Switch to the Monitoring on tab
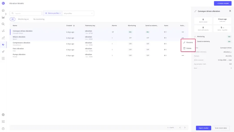Image resolution: width=234 pixels, height=132 pixels. pyautogui.click(x=23, y=19)
